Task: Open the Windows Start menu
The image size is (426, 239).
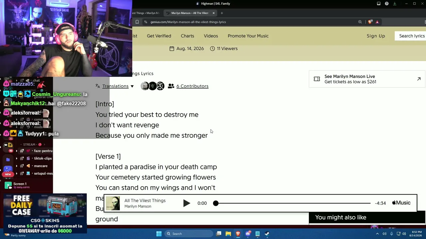Action: (159, 234)
